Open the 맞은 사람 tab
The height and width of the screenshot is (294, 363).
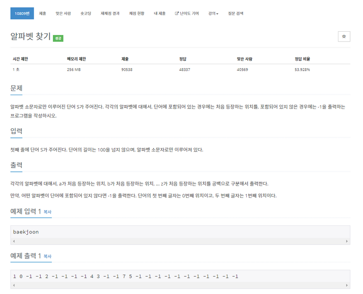coord(63,13)
